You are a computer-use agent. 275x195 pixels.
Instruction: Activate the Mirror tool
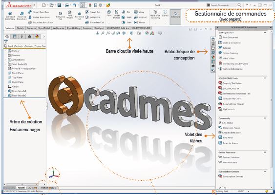140,22
